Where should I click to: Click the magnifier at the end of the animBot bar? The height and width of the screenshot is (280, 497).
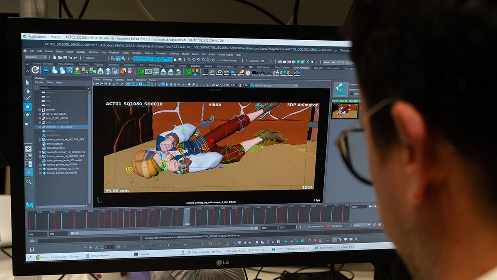point(356,239)
